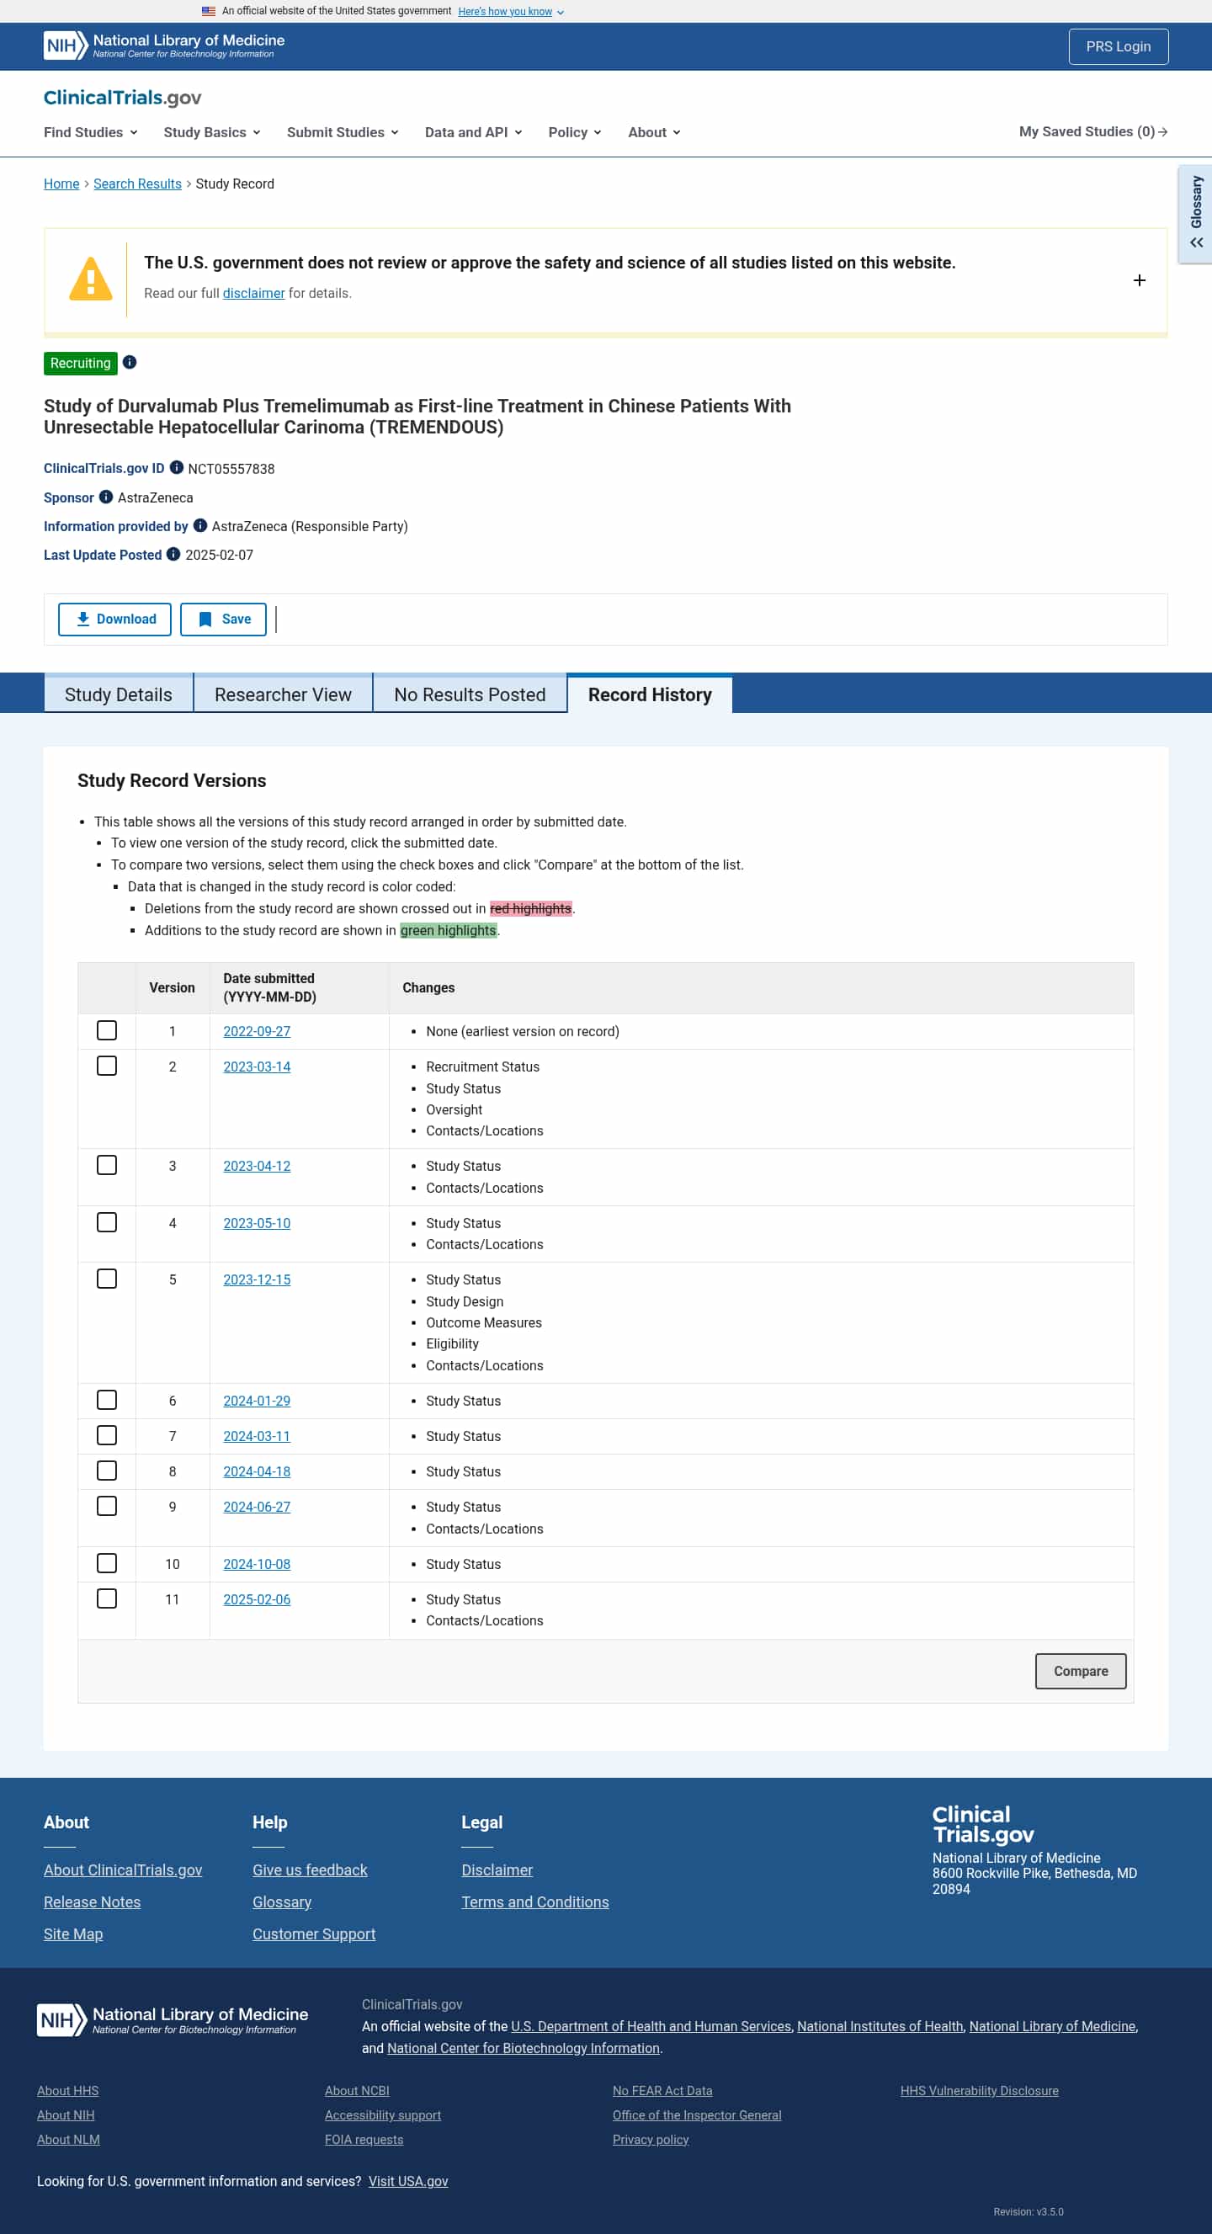
Task: Tick the version 11 checkbox
Action: point(107,1598)
